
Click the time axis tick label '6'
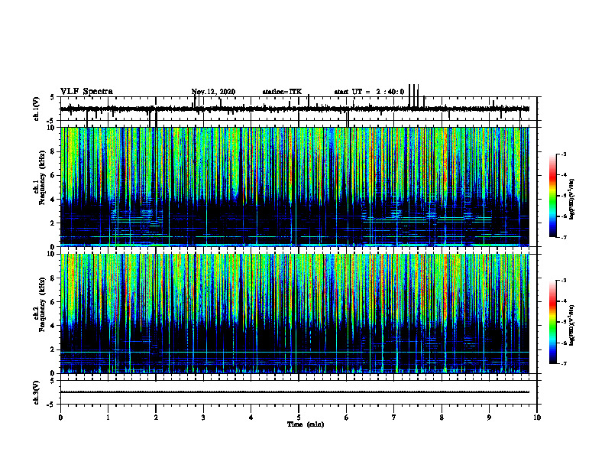[x=347, y=418]
